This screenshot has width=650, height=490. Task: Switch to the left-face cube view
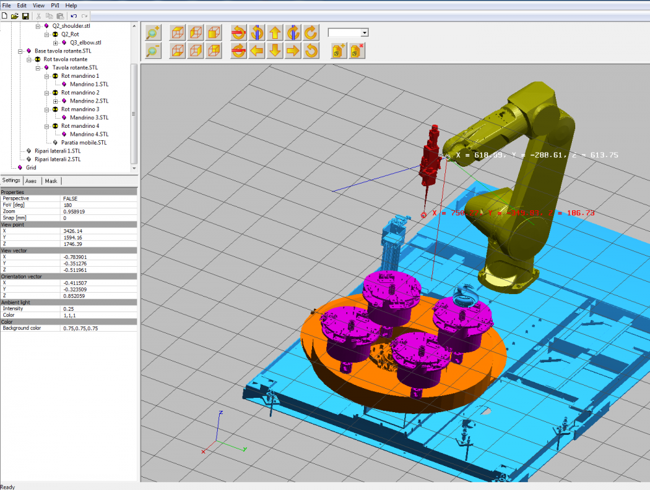pyautogui.click(x=196, y=32)
